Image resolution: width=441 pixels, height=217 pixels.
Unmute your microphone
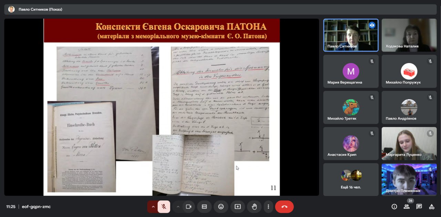(x=164, y=207)
